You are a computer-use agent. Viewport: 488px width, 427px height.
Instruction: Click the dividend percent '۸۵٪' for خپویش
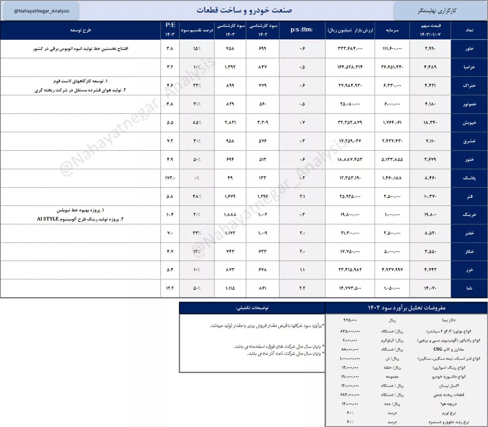point(197,122)
